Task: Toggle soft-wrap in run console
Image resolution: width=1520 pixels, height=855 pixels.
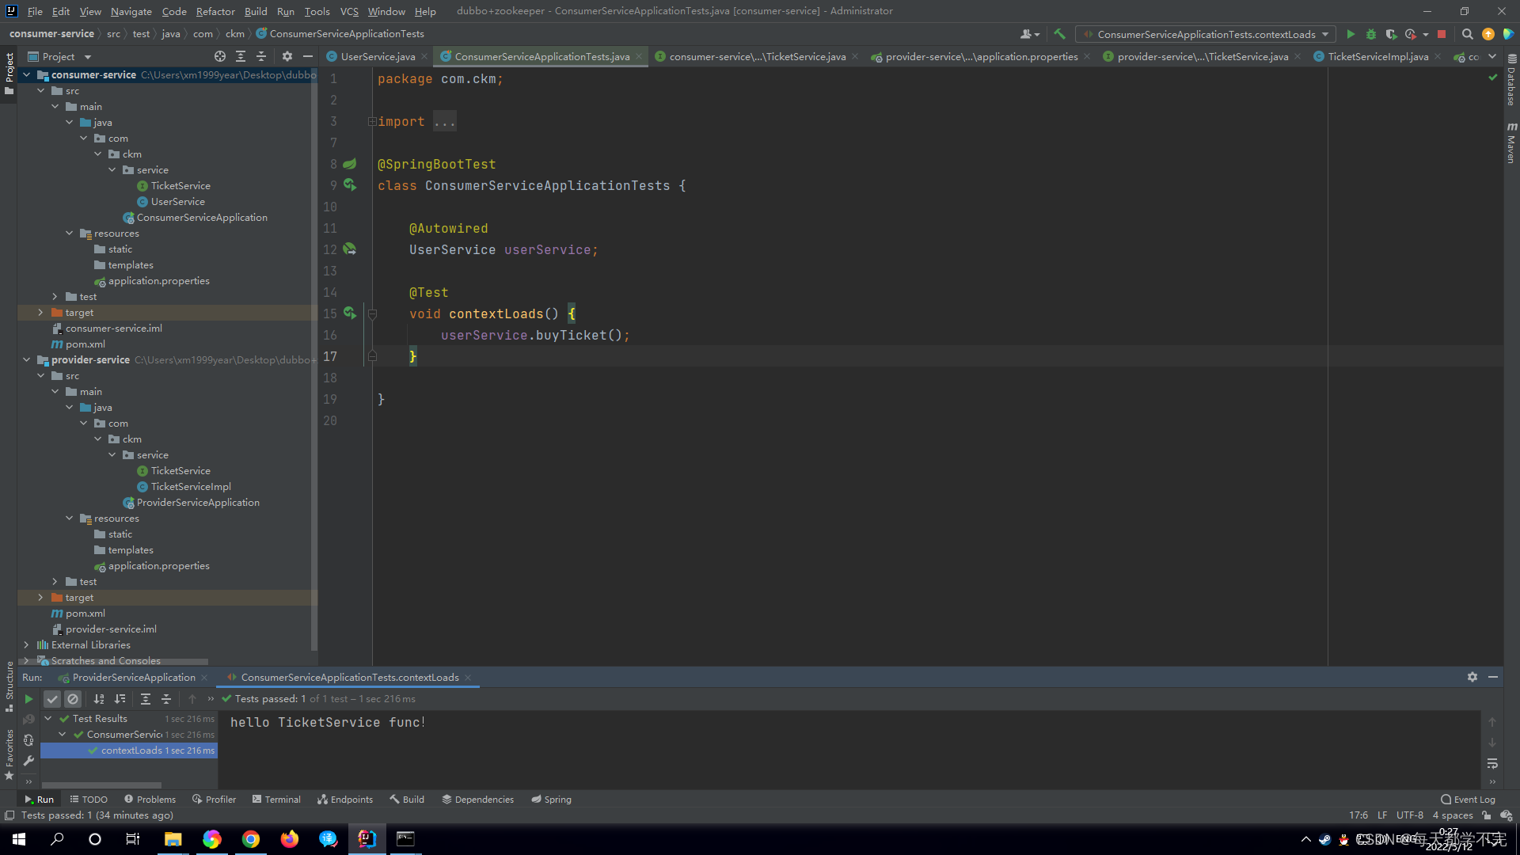Action: [1492, 763]
